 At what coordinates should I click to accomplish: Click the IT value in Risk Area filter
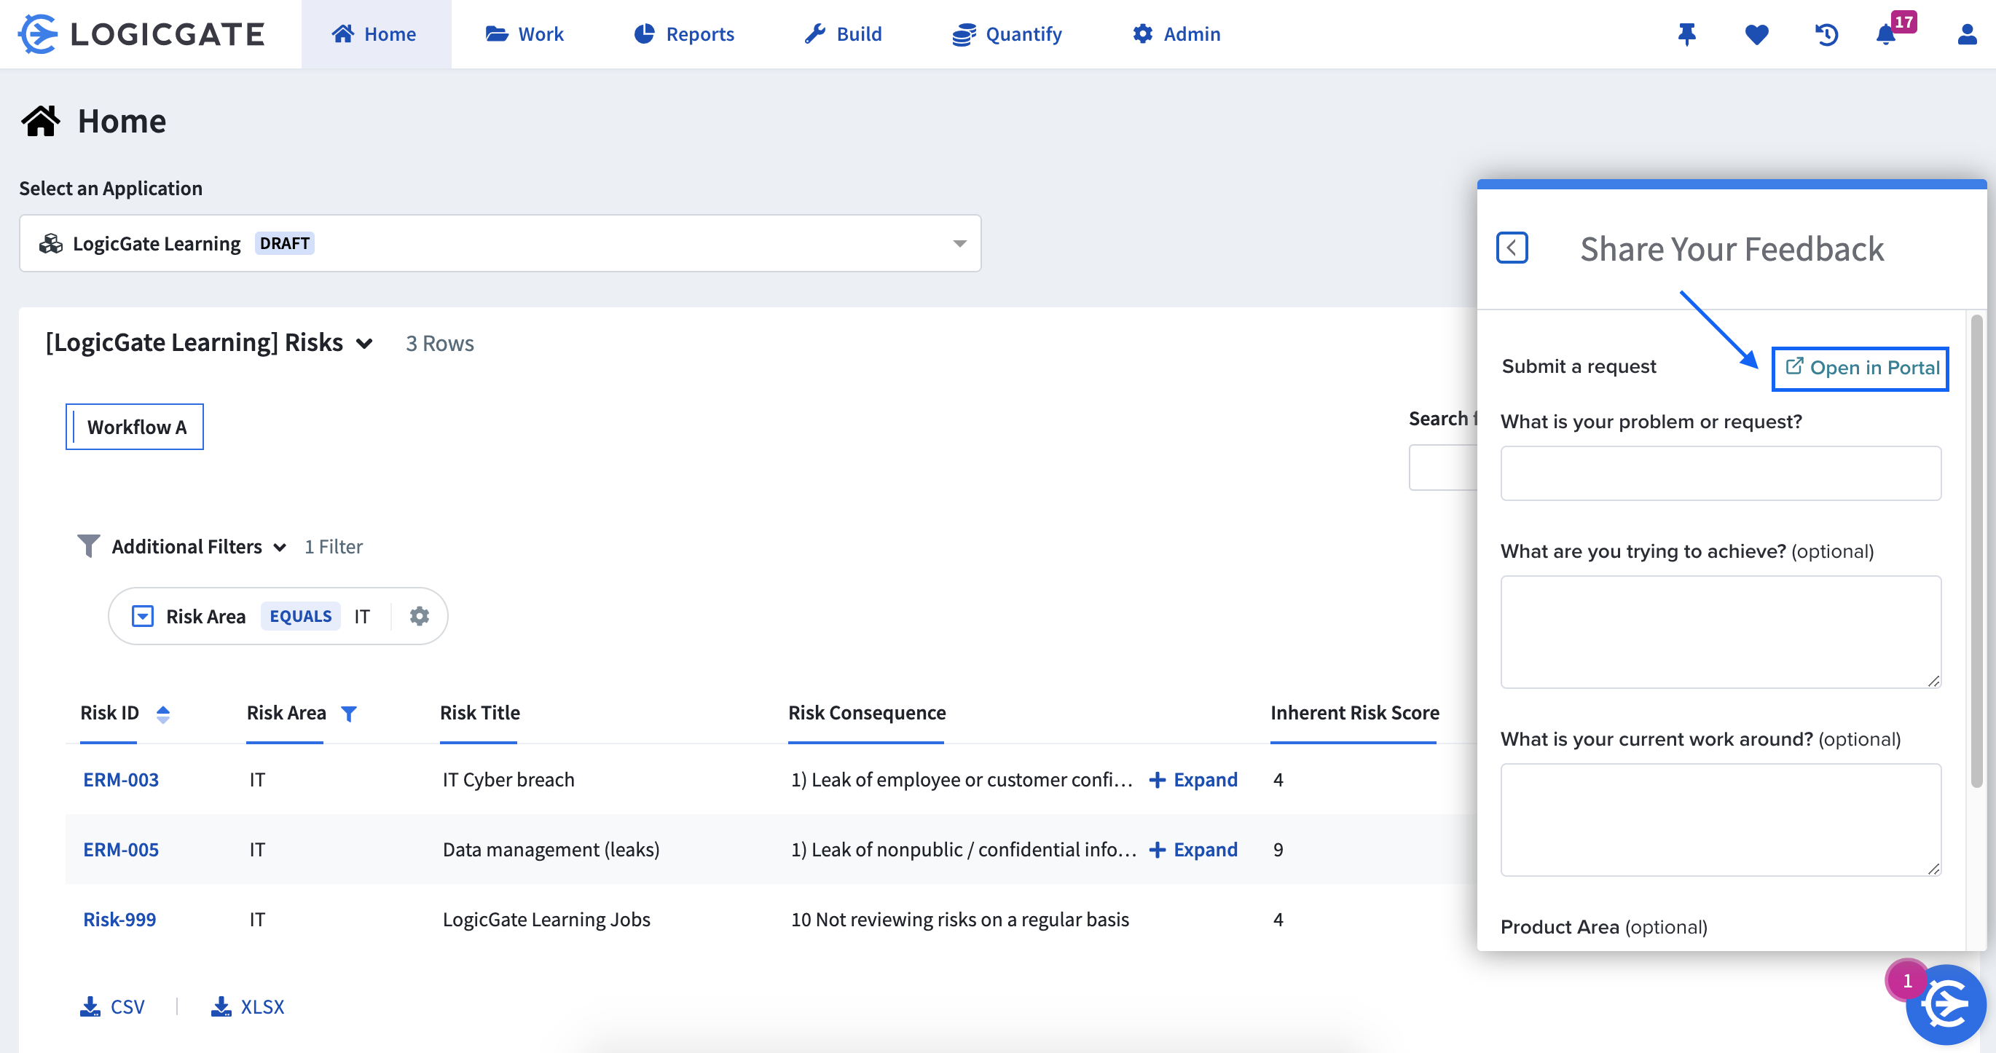tap(362, 617)
